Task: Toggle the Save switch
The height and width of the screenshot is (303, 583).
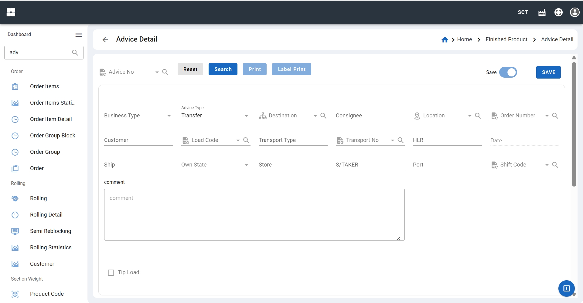Action: 508,72
